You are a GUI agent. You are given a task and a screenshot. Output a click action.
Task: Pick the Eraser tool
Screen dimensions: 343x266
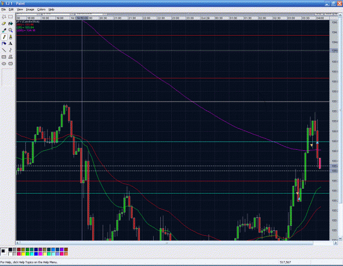[x=4, y=24]
